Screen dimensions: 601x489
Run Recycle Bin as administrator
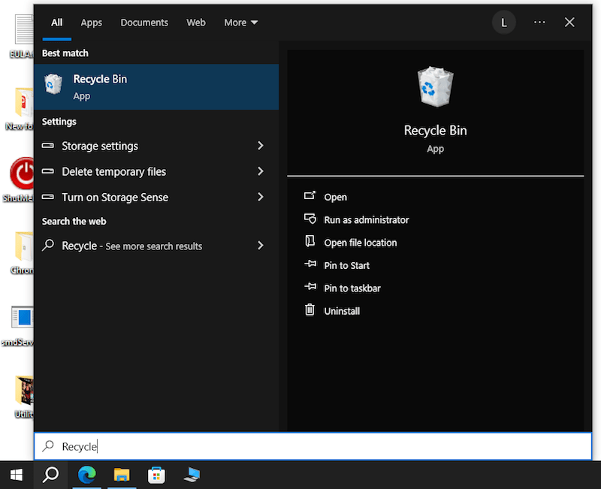tap(365, 219)
